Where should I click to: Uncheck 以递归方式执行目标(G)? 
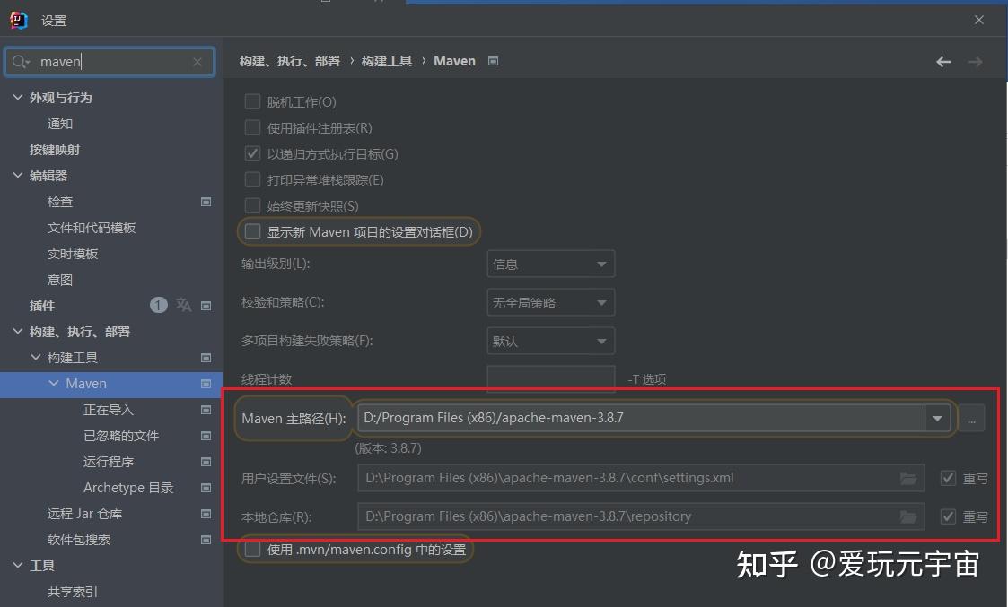[252, 153]
